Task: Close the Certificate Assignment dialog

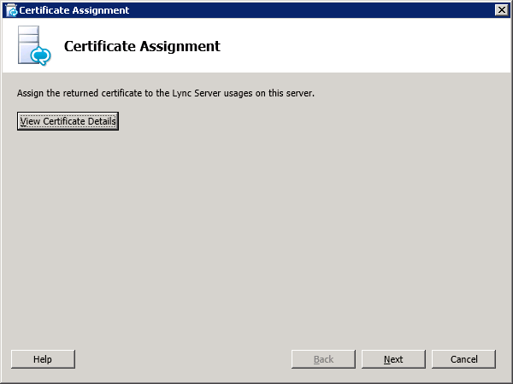Action: click(x=502, y=10)
